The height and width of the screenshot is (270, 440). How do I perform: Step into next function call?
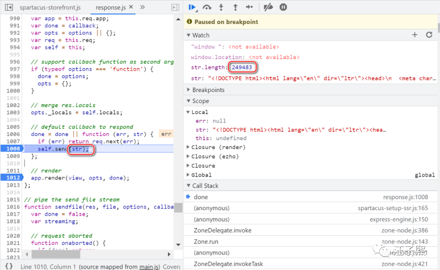coord(221,7)
